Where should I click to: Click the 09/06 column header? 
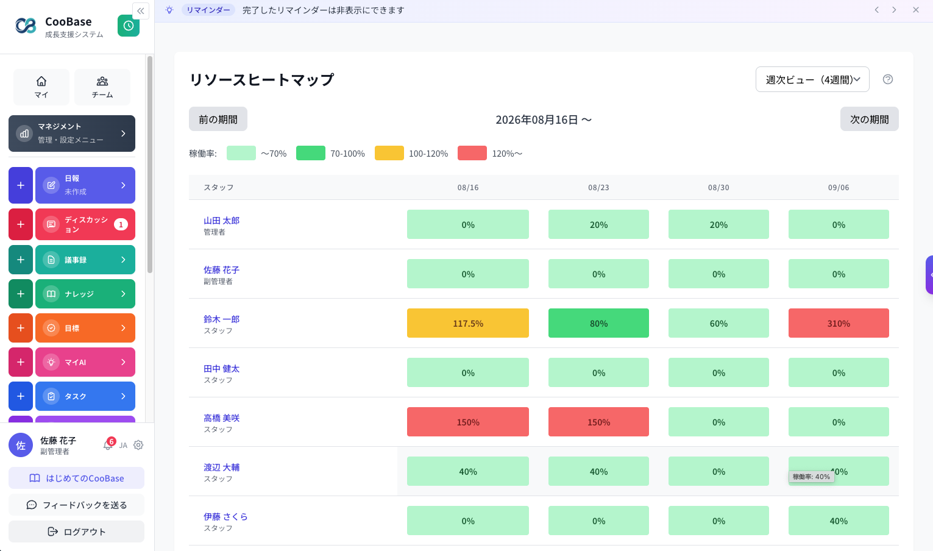[x=839, y=187]
